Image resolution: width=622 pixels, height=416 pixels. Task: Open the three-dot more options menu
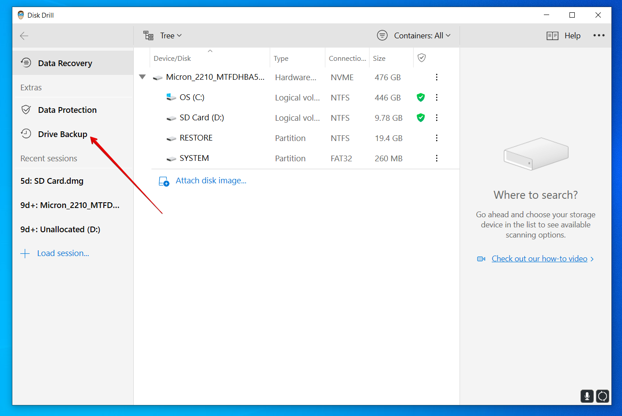pyautogui.click(x=599, y=35)
